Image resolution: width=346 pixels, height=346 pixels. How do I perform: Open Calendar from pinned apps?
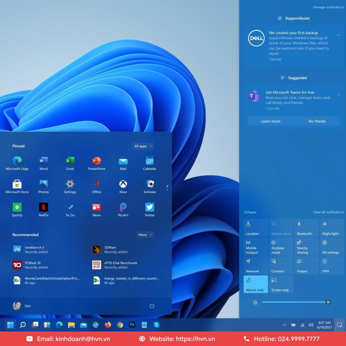(149, 163)
